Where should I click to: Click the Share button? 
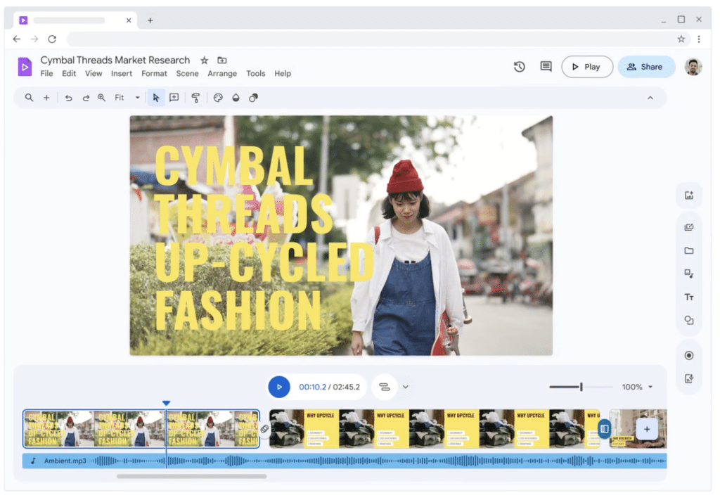click(x=646, y=66)
